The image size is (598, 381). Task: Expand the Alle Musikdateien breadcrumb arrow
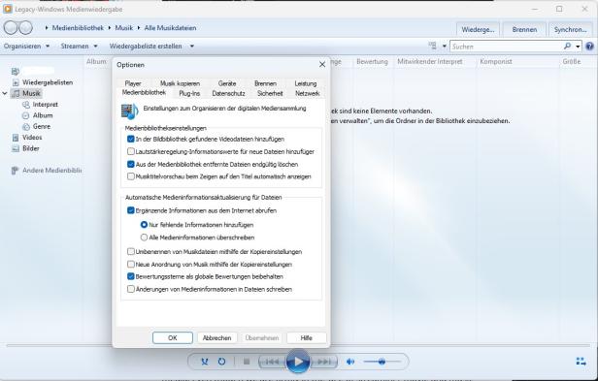[x=139, y=28]
